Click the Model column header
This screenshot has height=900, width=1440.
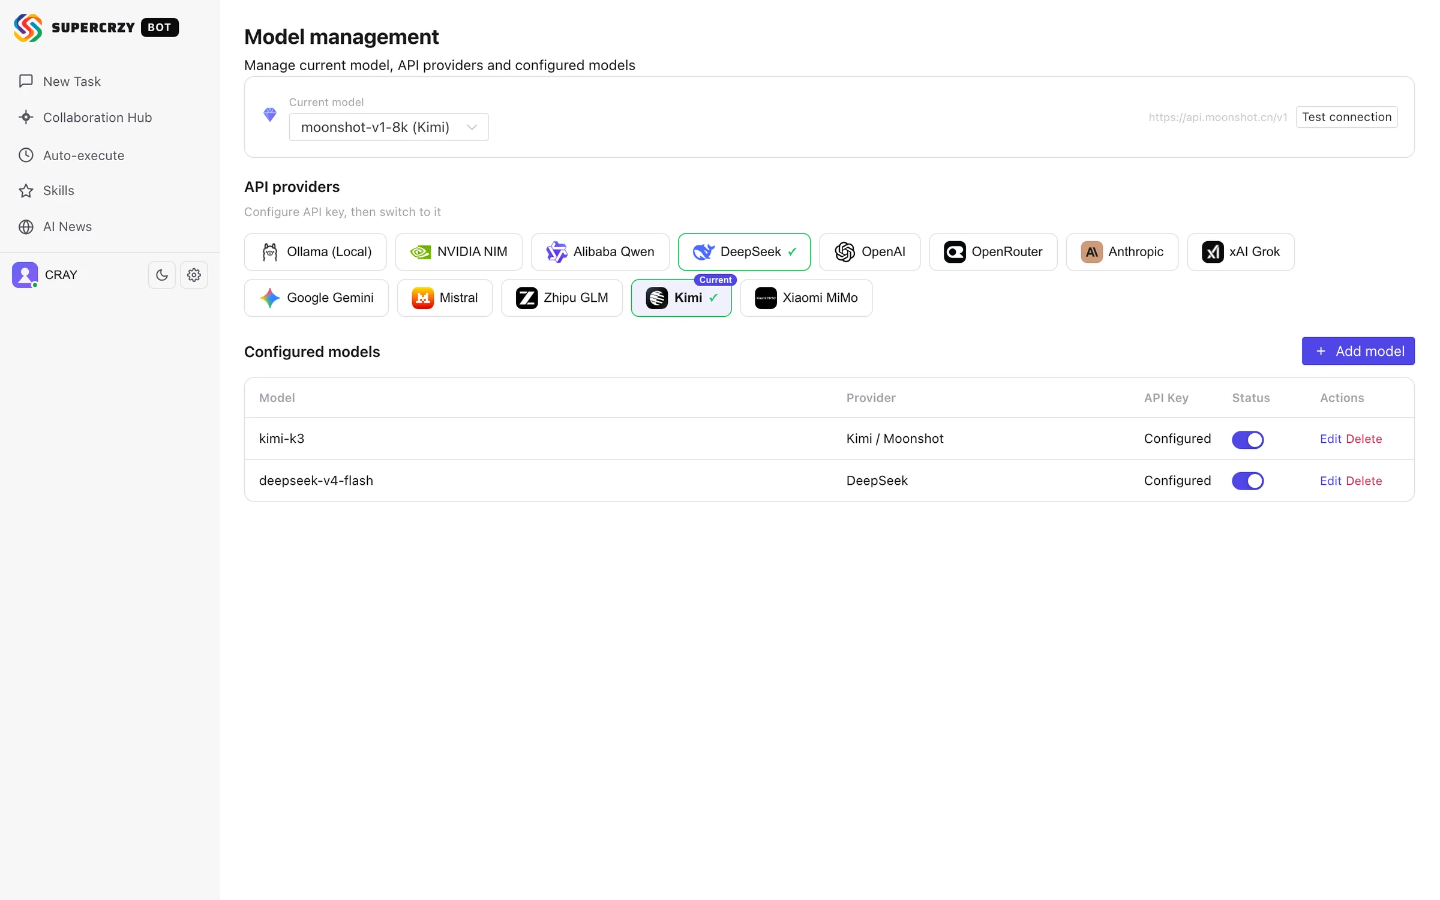coord(277,398)
